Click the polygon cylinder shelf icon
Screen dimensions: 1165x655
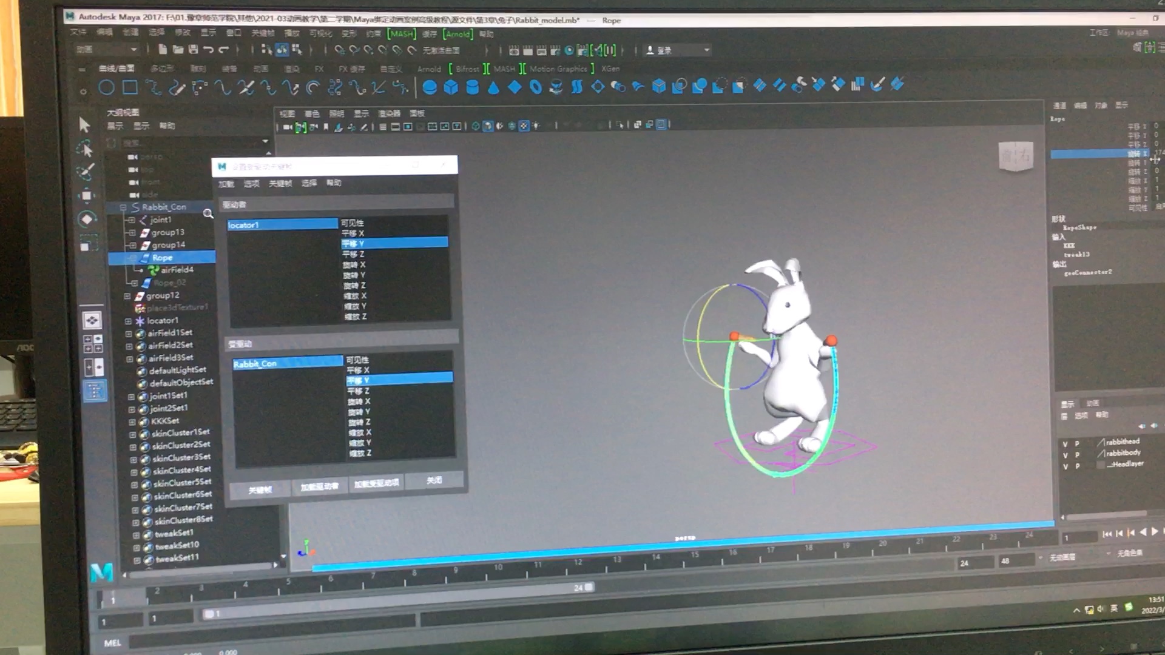pyautogui.click(x=472, y=87)
